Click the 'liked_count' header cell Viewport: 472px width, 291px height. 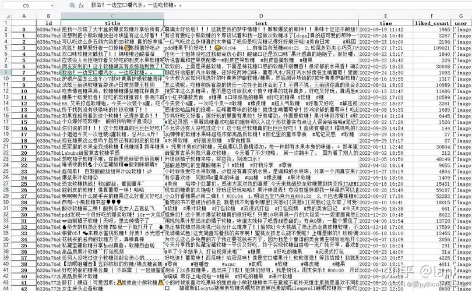tap(432, 23)
